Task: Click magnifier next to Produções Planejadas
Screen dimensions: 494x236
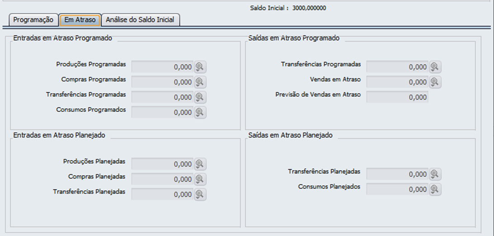Action: (200, 164)
